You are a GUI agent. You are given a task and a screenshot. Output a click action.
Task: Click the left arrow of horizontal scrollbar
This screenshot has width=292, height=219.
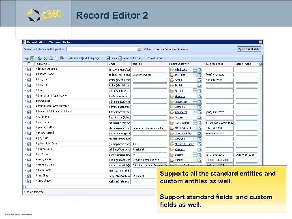[25, 187]
